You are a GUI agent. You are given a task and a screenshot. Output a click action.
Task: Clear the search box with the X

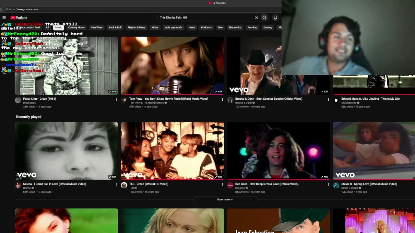point(256,18)
